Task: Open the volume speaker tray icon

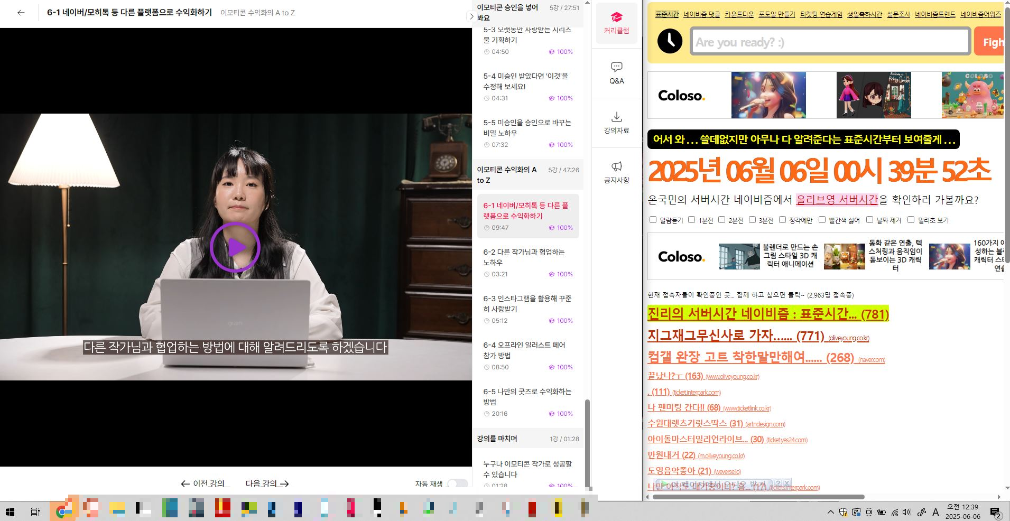Action: [x=907, y=512]
